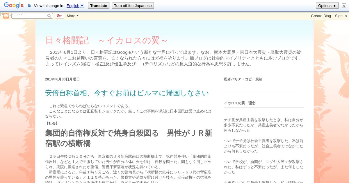The height and width of the screenshot is (183, 349).
Task: Click the Sign In link
Action: pyautogui.click(x=341, y=16)
